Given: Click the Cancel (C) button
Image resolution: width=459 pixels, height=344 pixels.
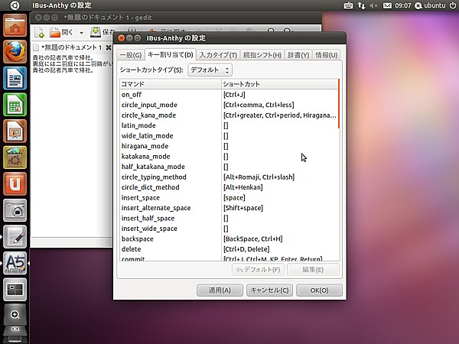Looking at the screenshot, I should [x=269, y=290].
